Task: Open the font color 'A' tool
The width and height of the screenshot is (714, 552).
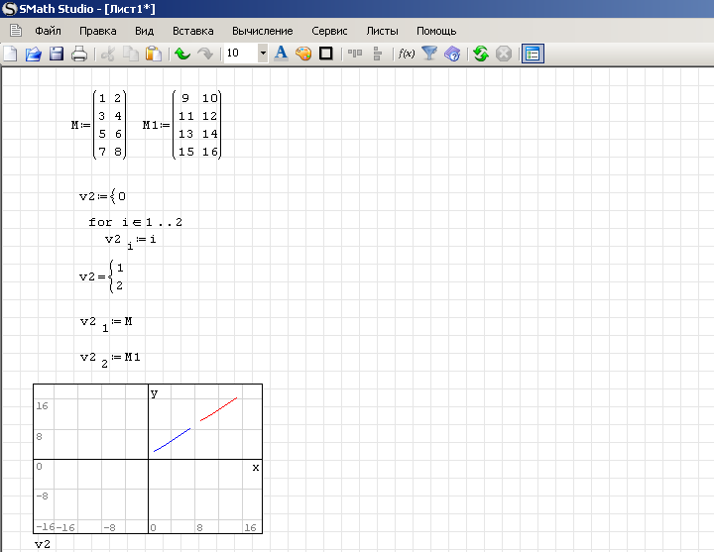Action: pos(281,54)
